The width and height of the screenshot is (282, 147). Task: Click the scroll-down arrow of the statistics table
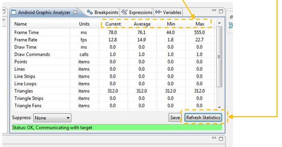[x=219, y=107]
